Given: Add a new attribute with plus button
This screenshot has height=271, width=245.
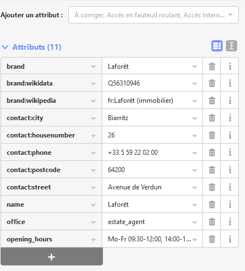Looking at the screenshot, I should [x=51, y=257].
